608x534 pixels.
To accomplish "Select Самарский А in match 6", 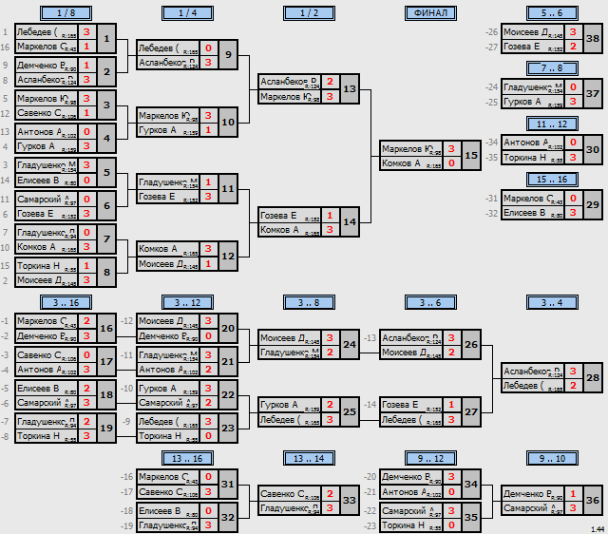I will point(47,200).
